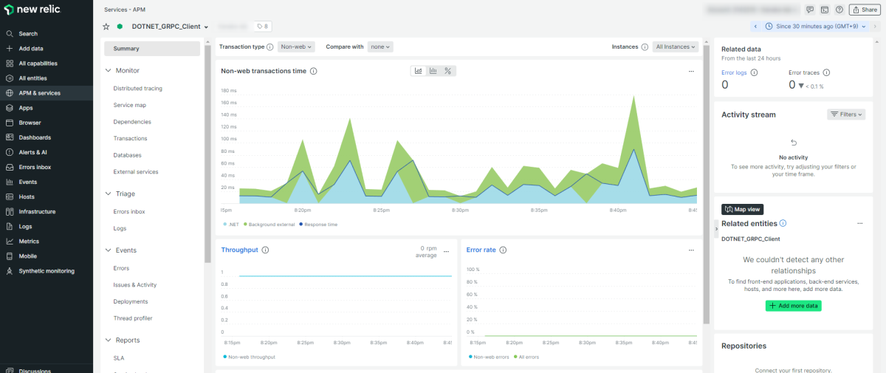Image resolution: width=886 pixels, height=373 pixels.
Task: Click the sidebar menu vertical scrollbar
Action: [x=207, y=148]
